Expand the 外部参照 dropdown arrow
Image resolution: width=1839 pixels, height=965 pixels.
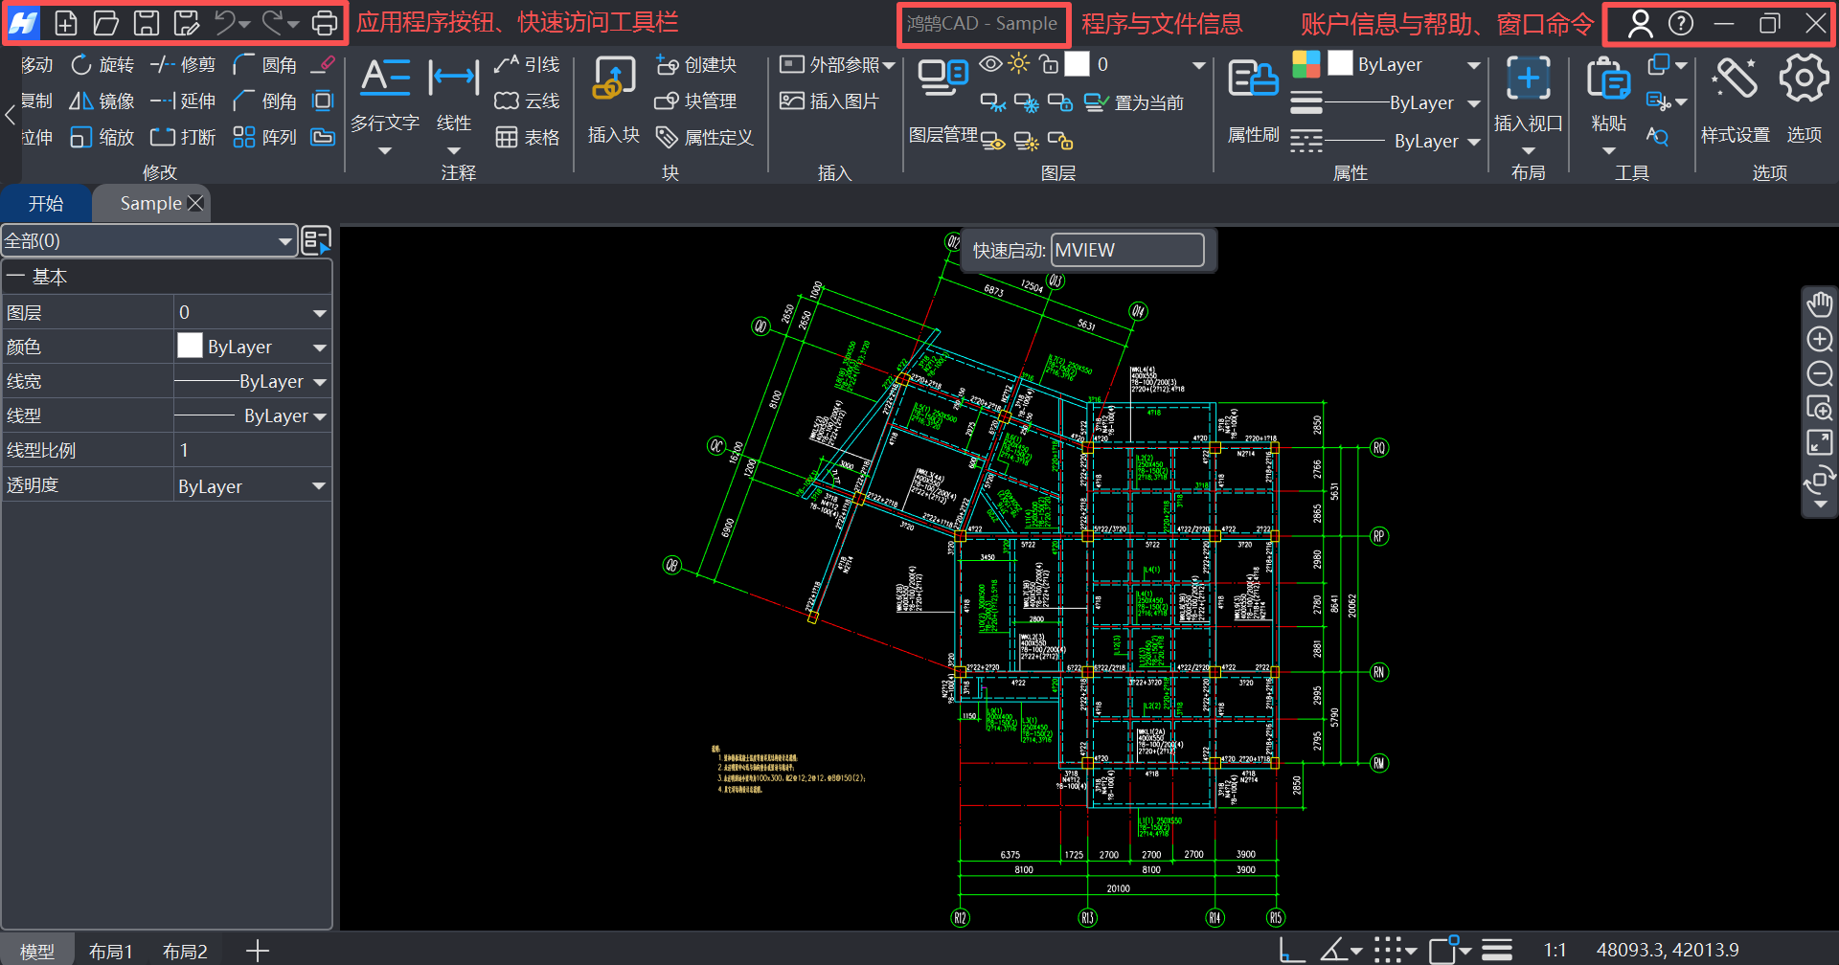[x=889, y=65]
